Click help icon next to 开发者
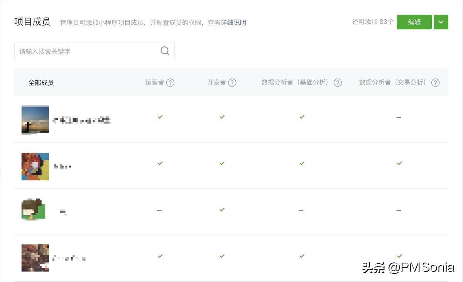Viewport: 463px width, 282px height. point(232,83)
